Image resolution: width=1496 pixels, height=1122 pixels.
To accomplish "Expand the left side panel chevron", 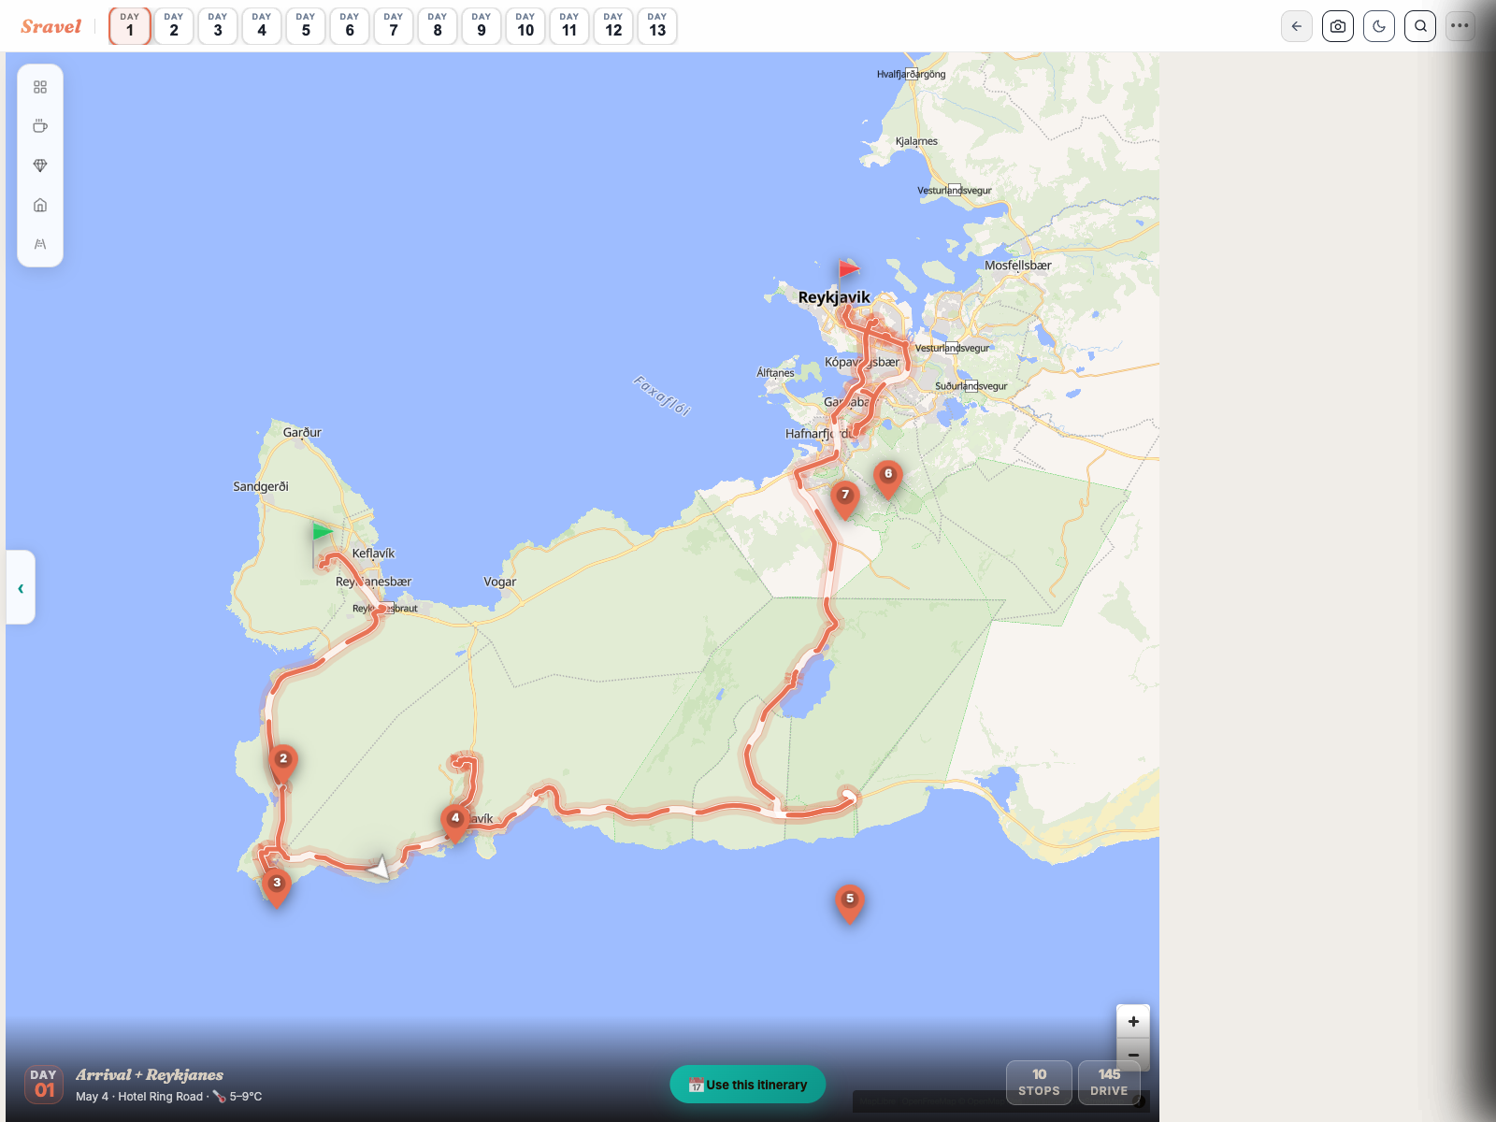I will (21, 588).
